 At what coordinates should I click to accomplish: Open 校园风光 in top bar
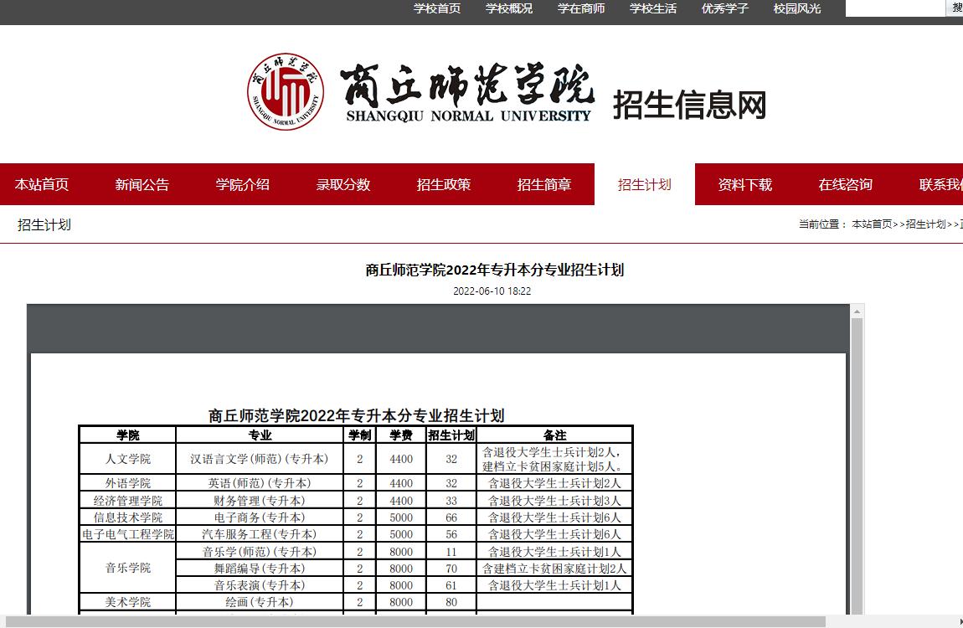click(x=797, y=8)
